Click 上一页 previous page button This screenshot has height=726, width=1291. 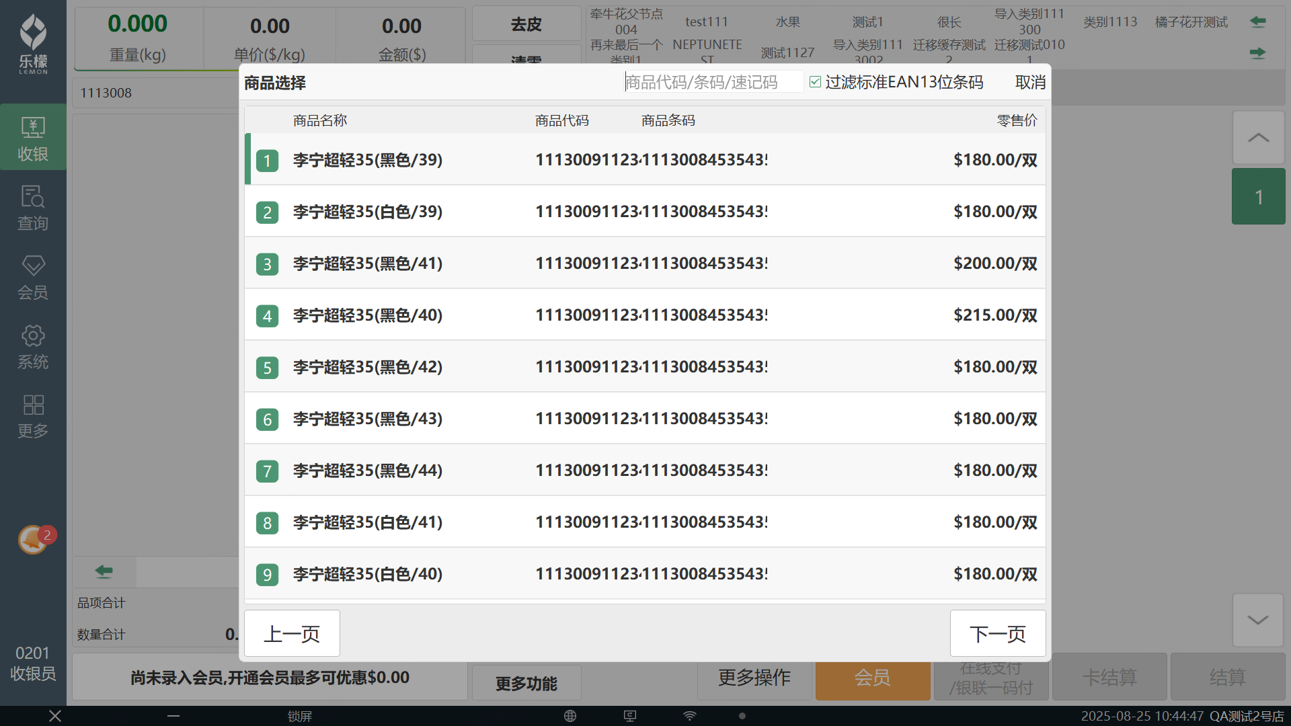[x=292, y=633]
